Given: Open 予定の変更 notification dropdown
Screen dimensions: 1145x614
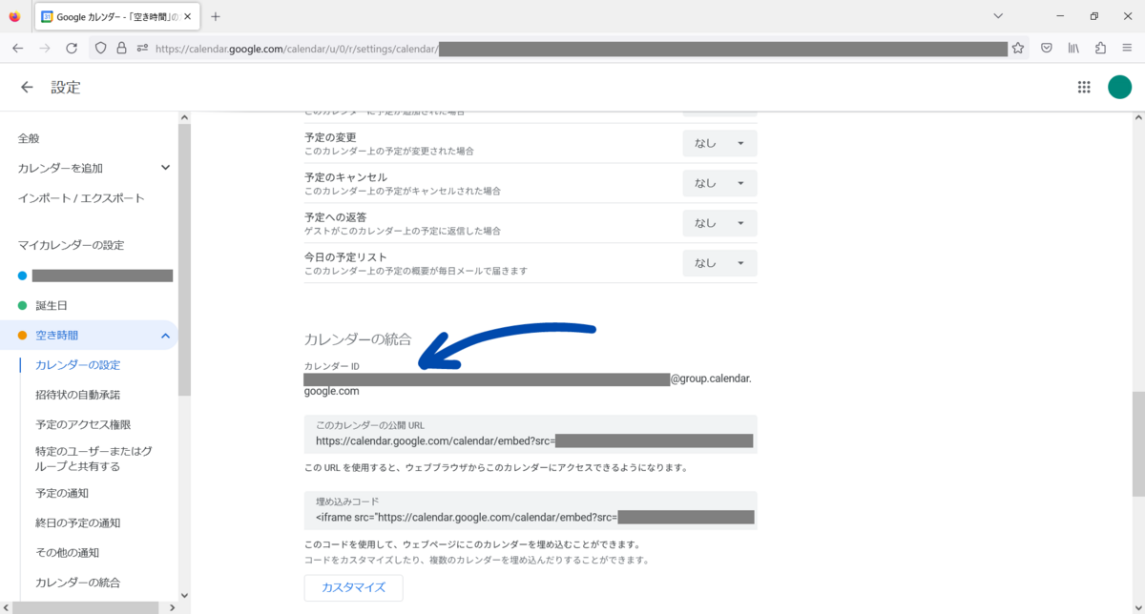Looking at the screenshot, I should point(719,143).
